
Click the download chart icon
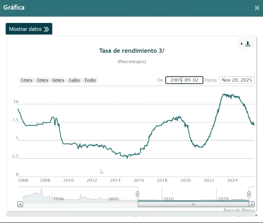coord(248,44)
